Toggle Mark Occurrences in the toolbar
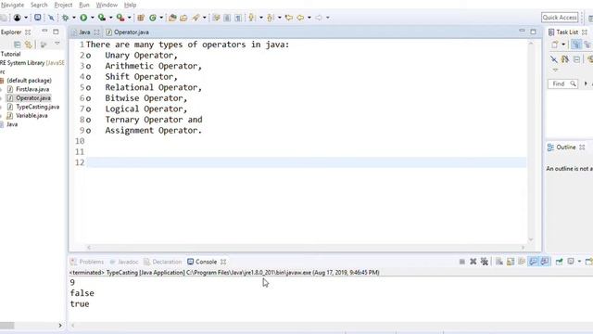The height and width of the screenshot is (334, 593). tap(216, 18)
